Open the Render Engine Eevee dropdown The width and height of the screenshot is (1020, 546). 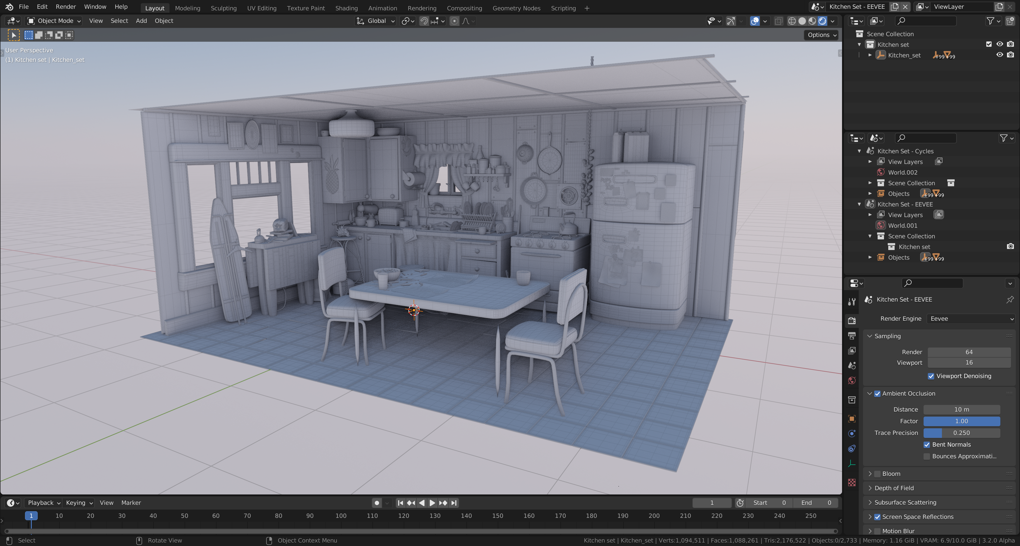click(971, 319)
